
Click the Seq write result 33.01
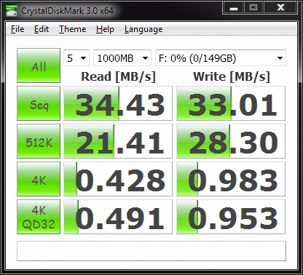pos(231,103)
